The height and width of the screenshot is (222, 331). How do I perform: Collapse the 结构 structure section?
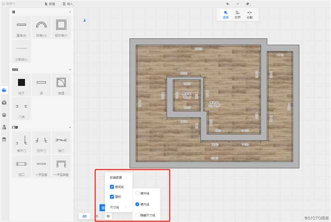click(x=70, y=70)
